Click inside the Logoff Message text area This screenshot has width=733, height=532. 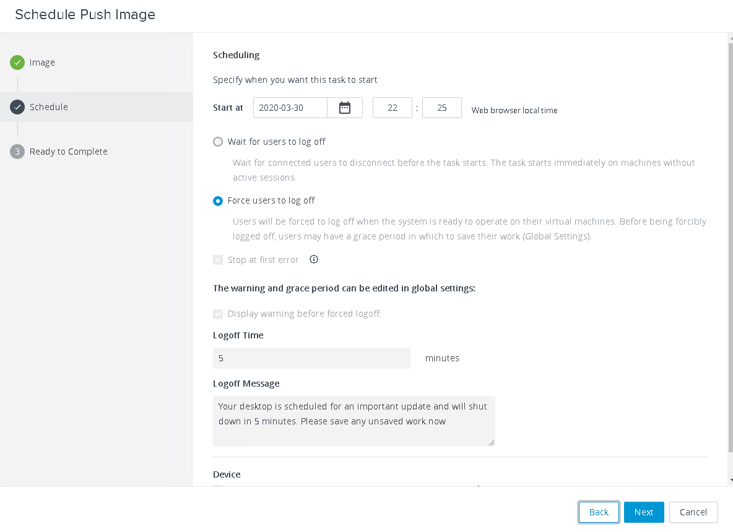pos(353,421)
